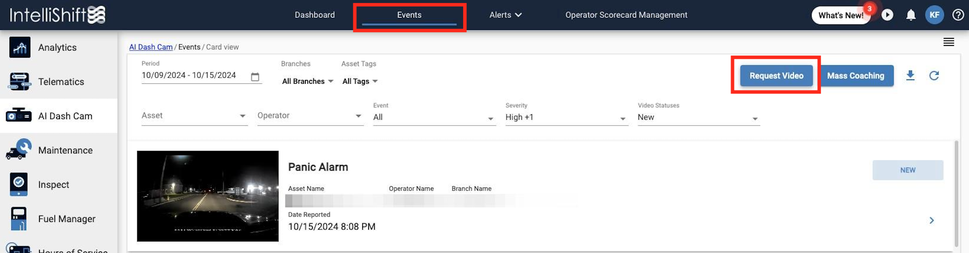Select the Maintenance truck icon

pos(19,149)
